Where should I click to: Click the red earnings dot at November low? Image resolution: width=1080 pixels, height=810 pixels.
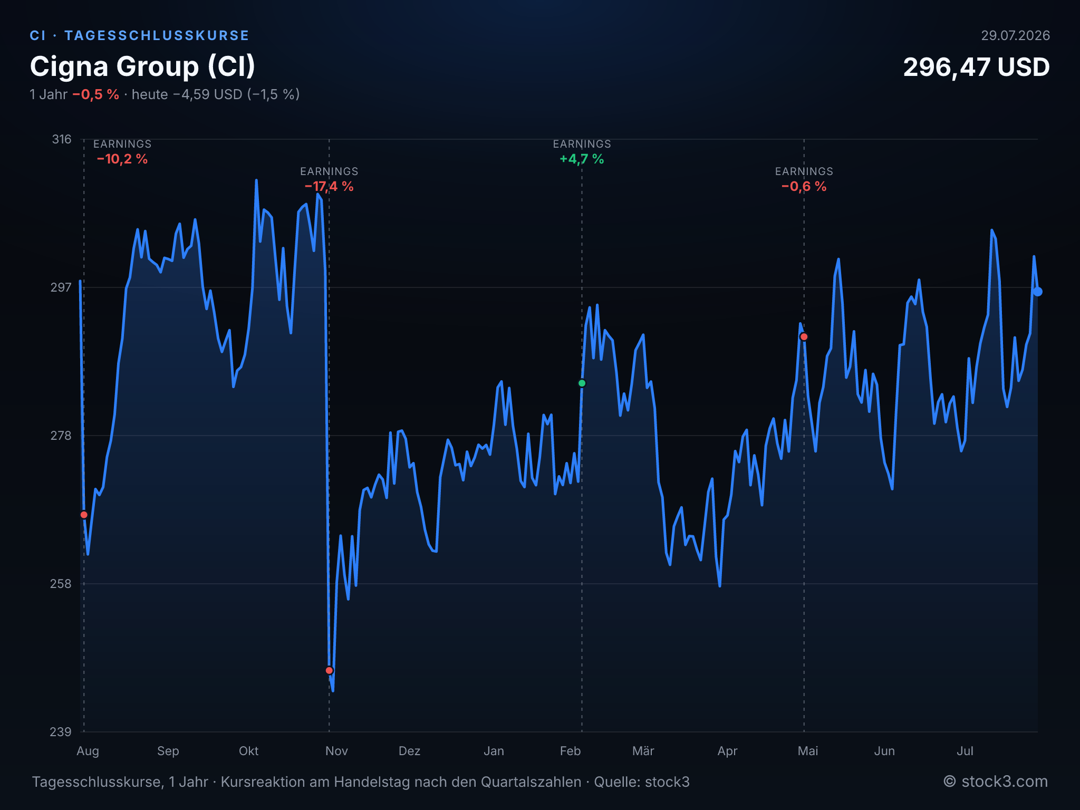click(x=329, y=670)
